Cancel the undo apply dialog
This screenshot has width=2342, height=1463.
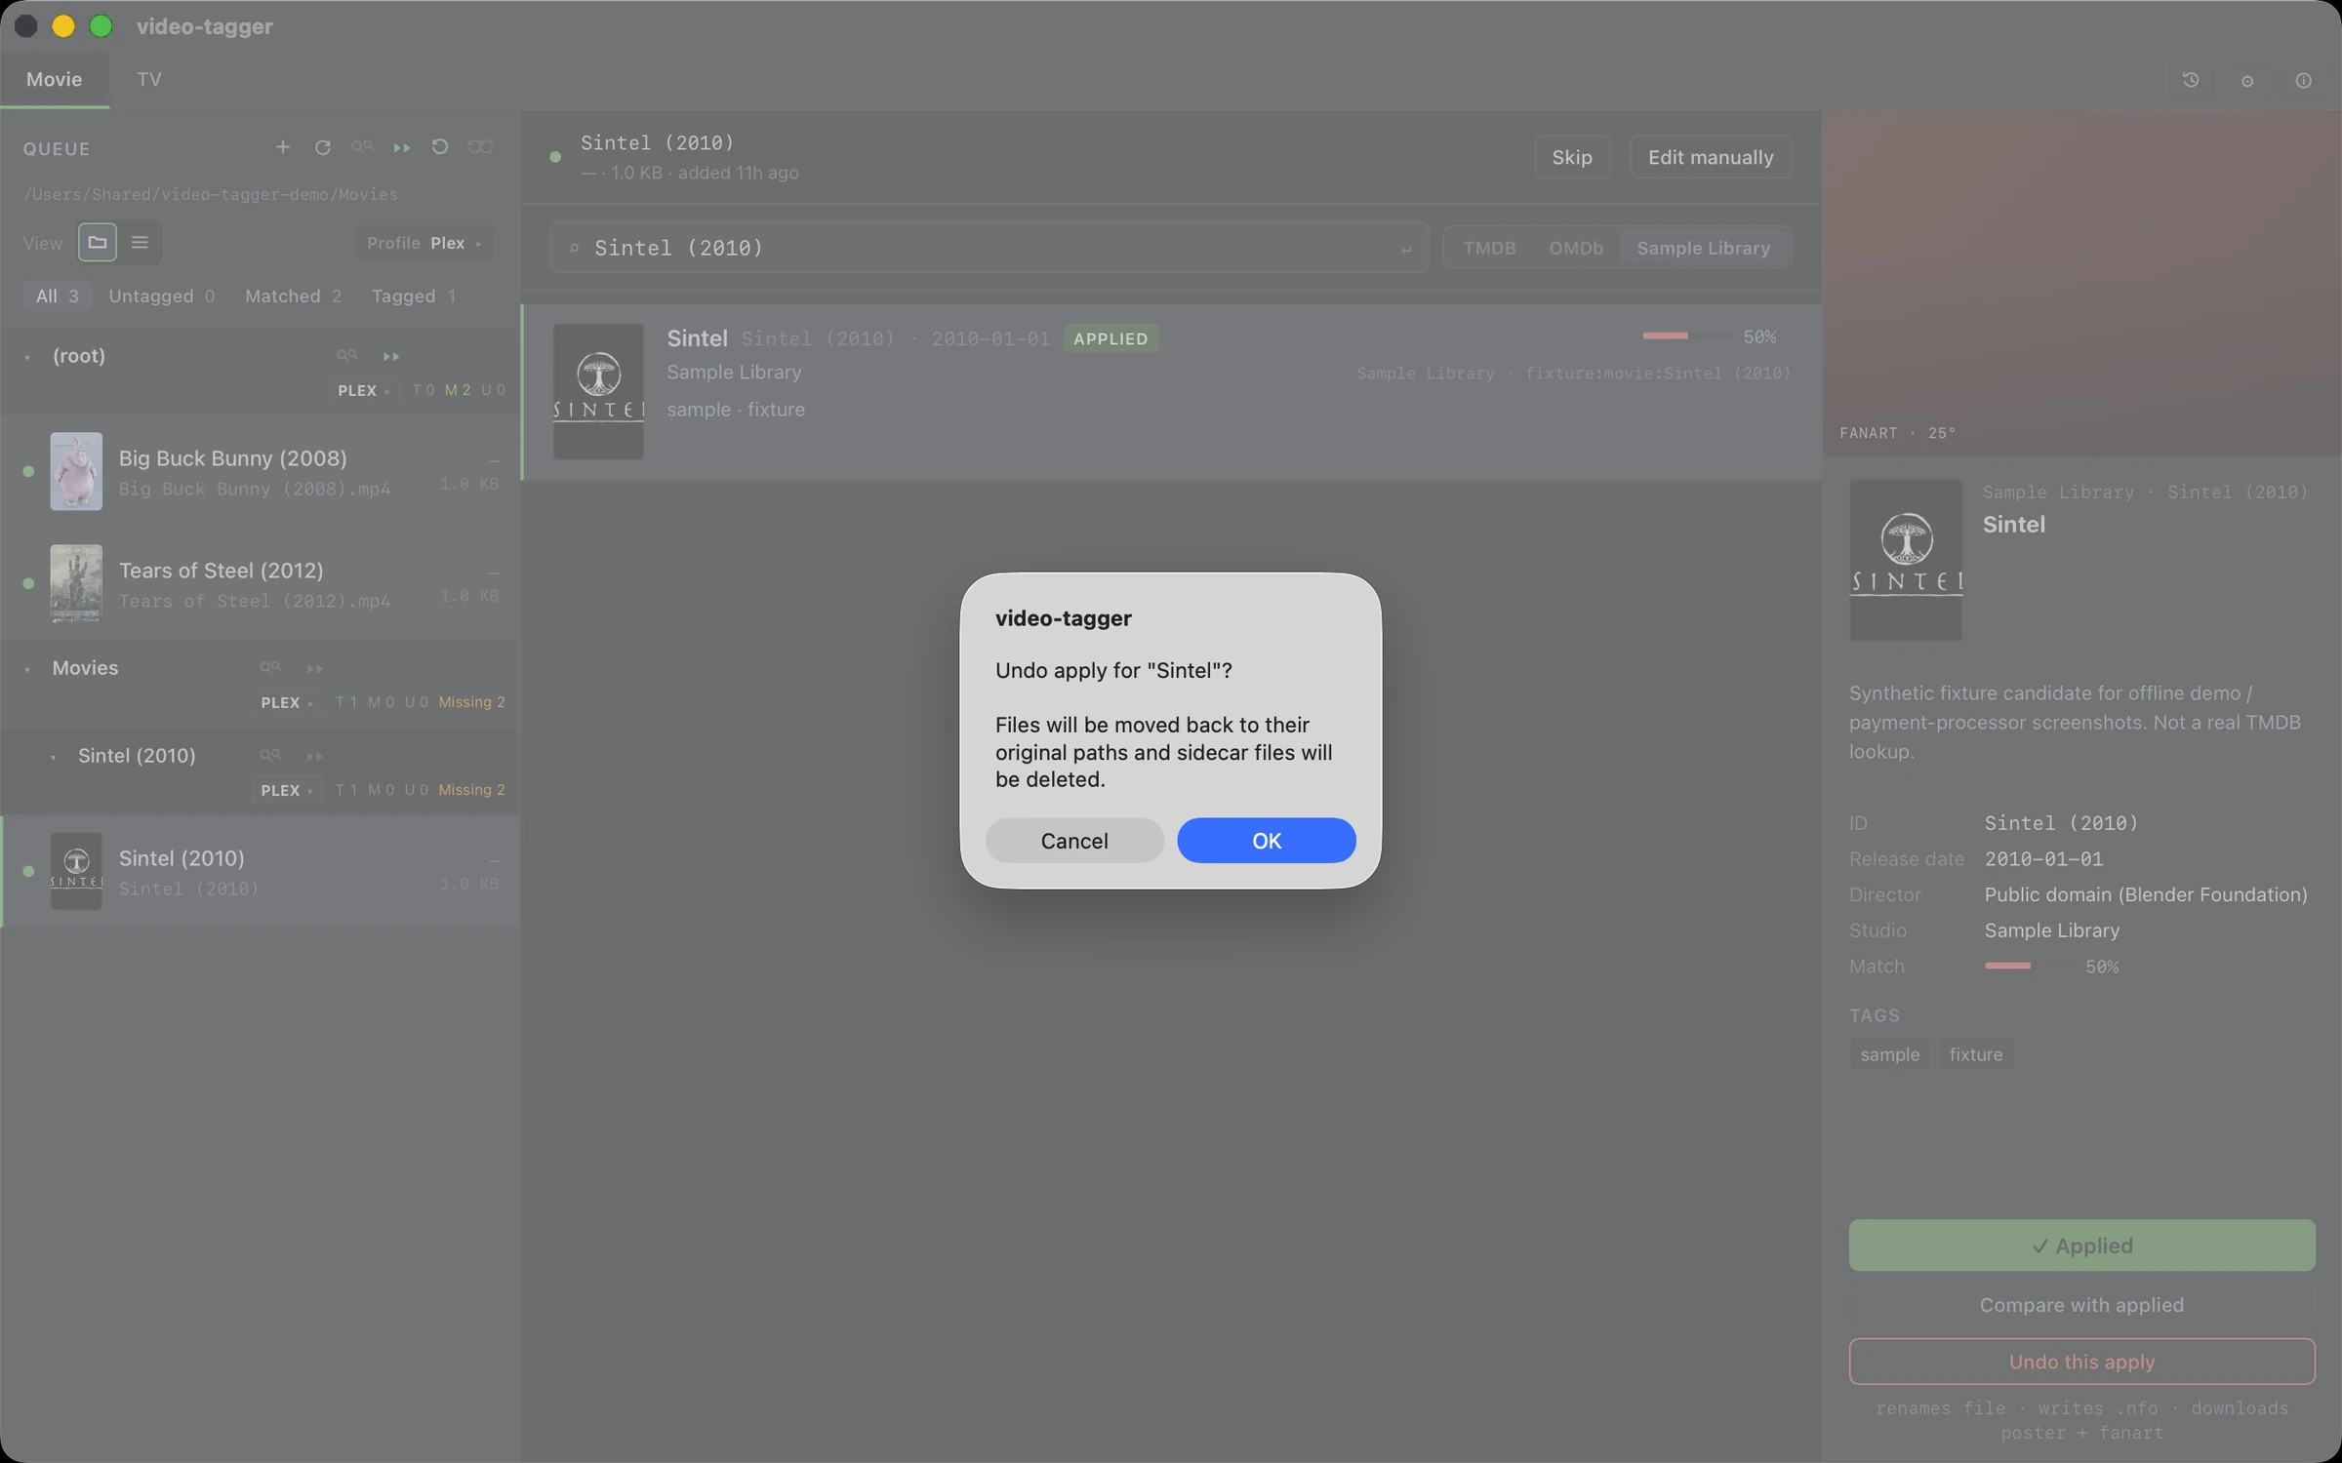click(1073, 840)
